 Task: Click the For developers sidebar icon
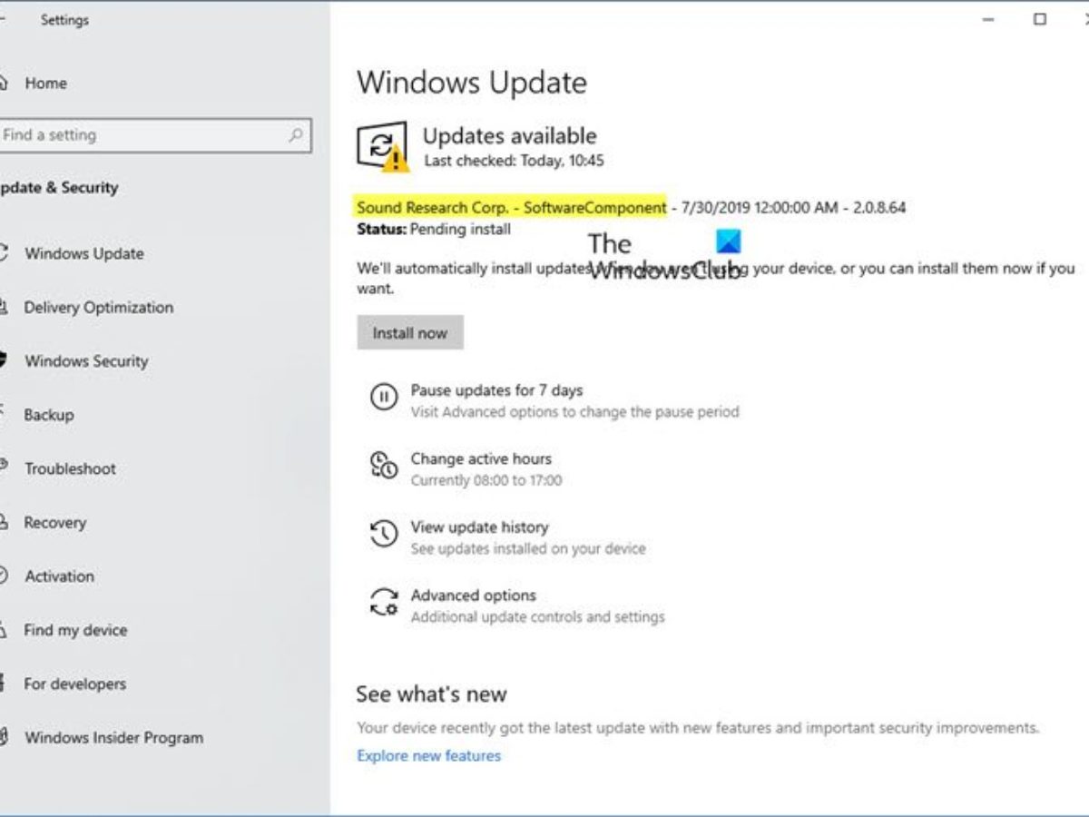(4, 683)
